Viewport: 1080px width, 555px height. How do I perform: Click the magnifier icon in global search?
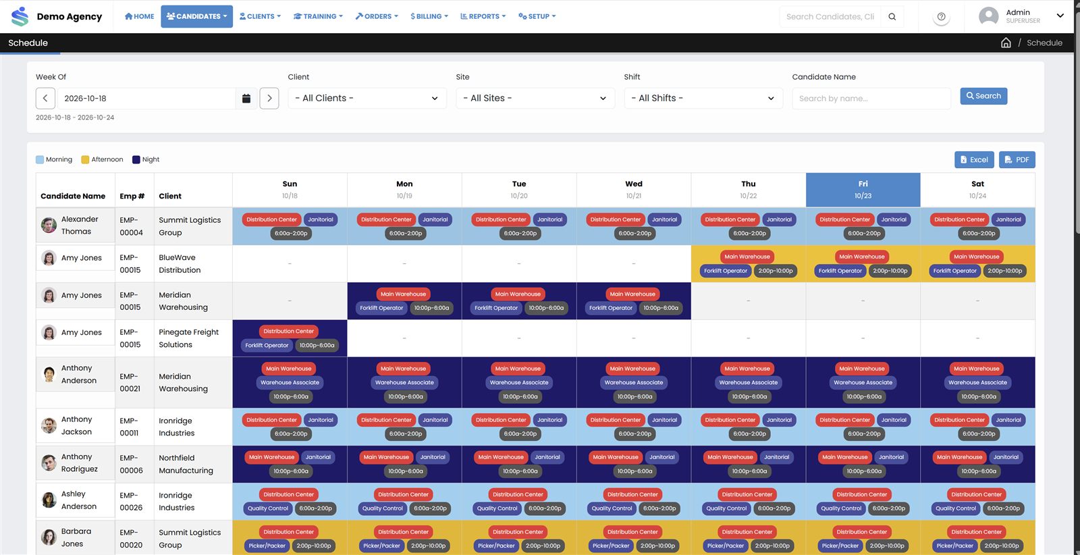pos(892,17)
